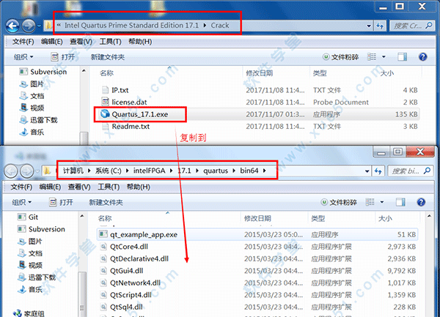The image size is (440, 317).
Task: Click 系统 (C:) breadcrumb in bin64 window
Action: coord(109,171)
